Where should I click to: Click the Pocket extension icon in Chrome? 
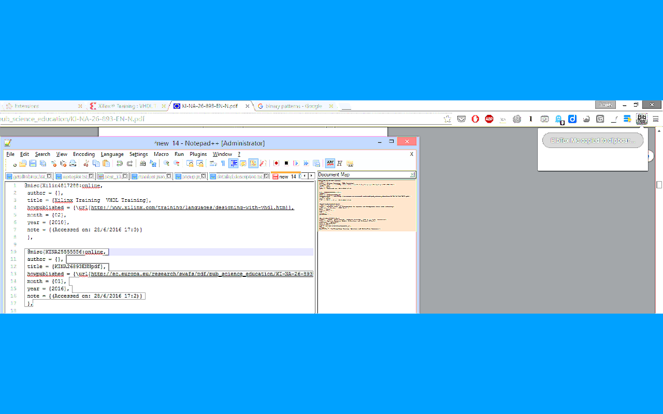tap(462, 119)
